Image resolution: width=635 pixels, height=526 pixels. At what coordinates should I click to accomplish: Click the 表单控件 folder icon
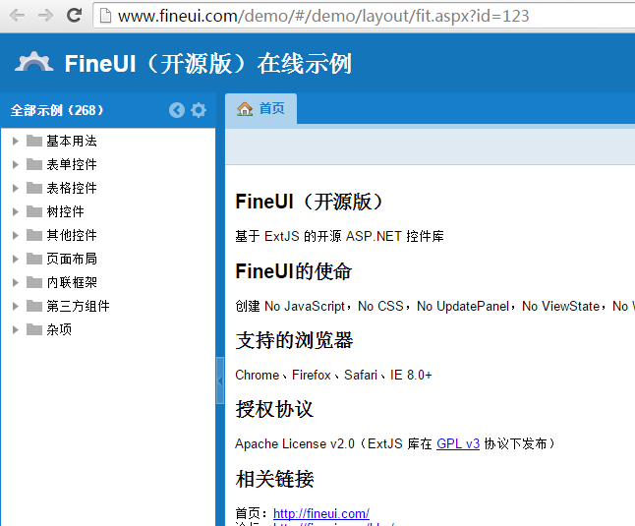point(34,164)
